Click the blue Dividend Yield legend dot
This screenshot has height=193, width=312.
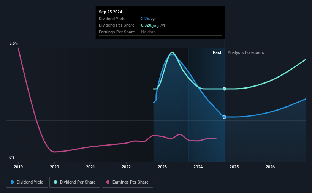pos(12,182)
